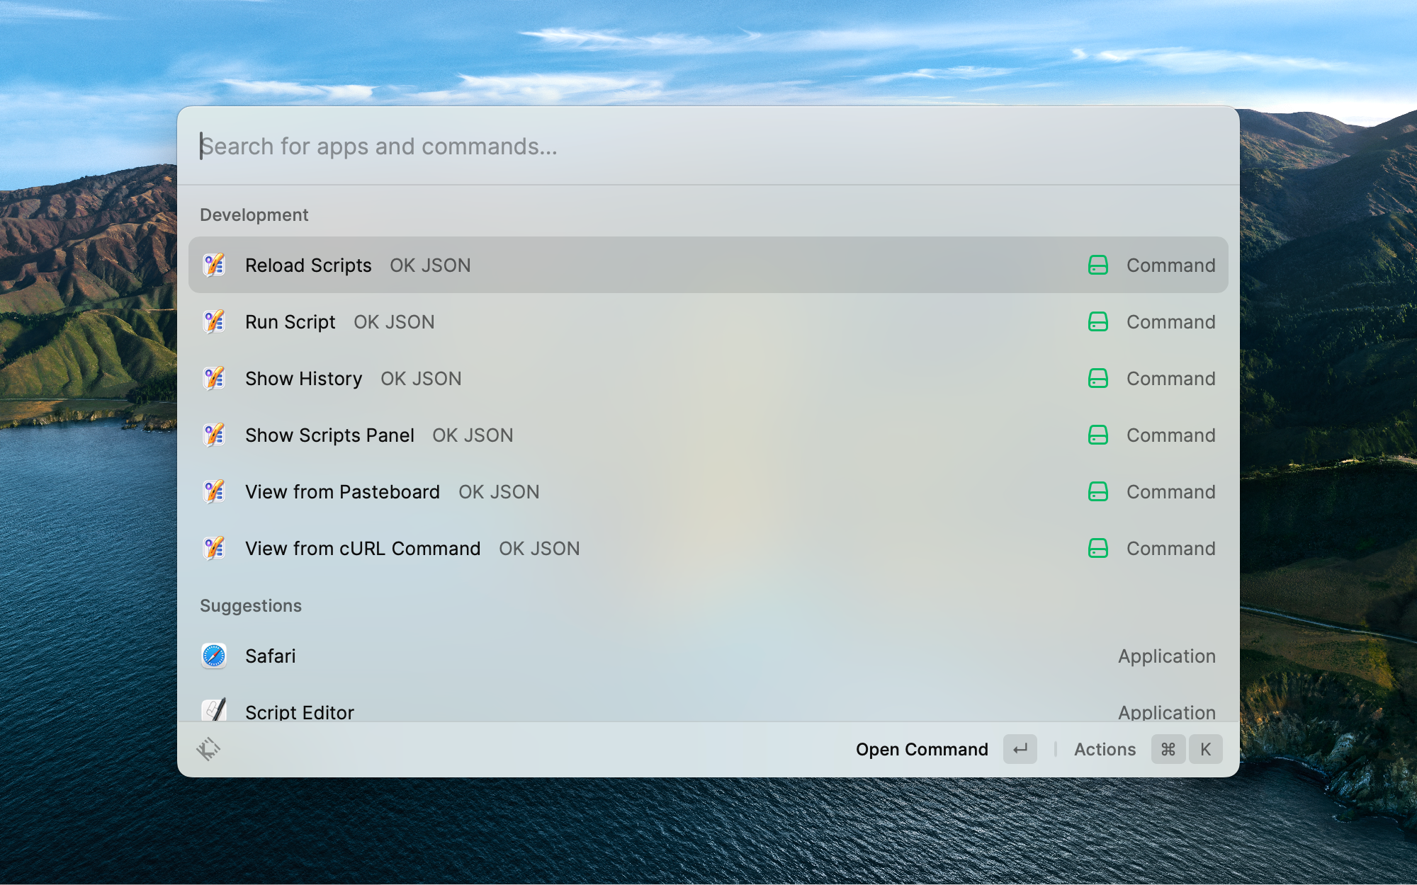Viewport: 1417px width, 885px height.
Task: Open the Show Scripts Panel command
Action: (329, 435)
